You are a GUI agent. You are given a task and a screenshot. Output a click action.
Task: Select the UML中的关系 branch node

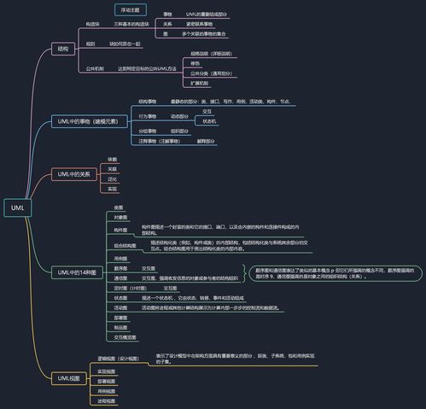74,174
